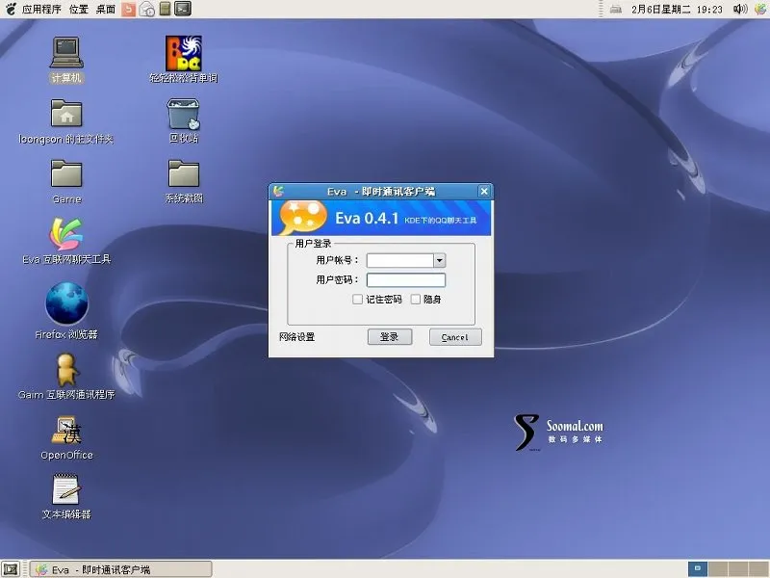Click the 用户帐号 account text field

point(400,260)
